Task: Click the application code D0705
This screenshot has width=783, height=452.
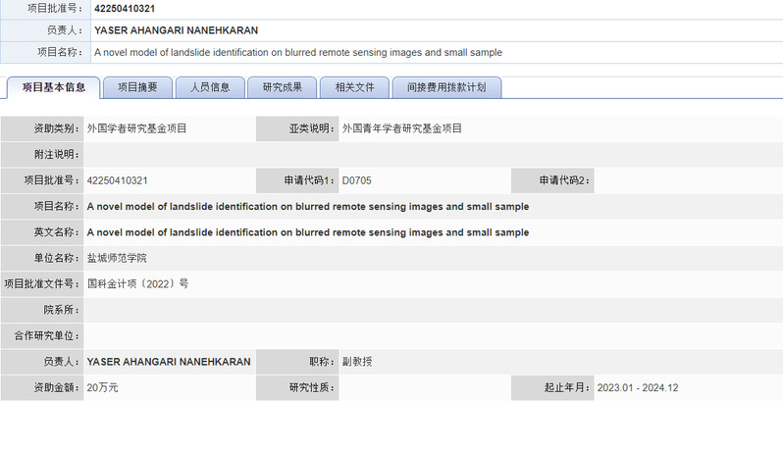Action: [x=356, y=180]
